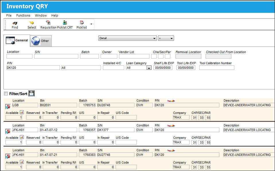Open the equals operator dropdown

coord(166,38)
